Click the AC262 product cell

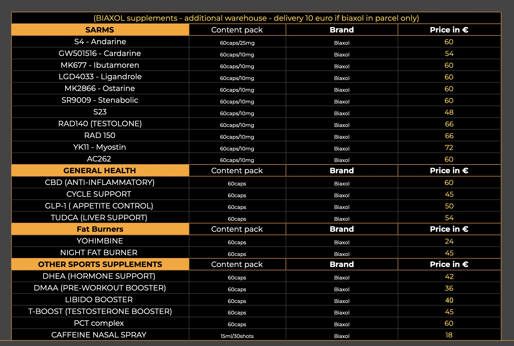click(100, 159)
